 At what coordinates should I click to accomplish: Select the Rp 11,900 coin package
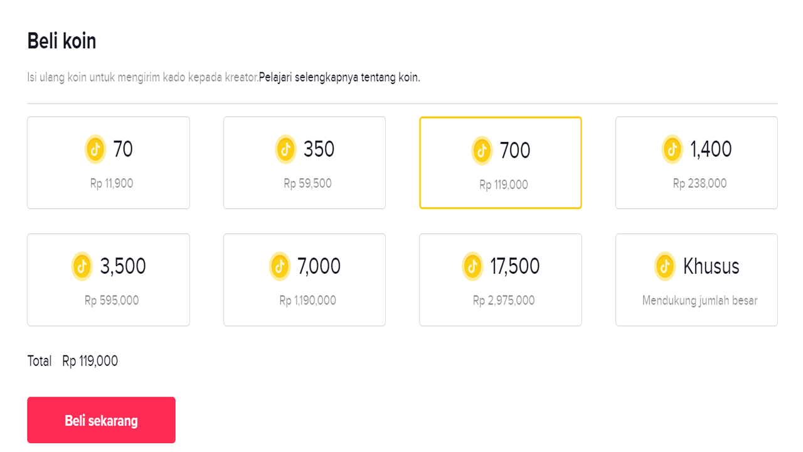[109, 163]
